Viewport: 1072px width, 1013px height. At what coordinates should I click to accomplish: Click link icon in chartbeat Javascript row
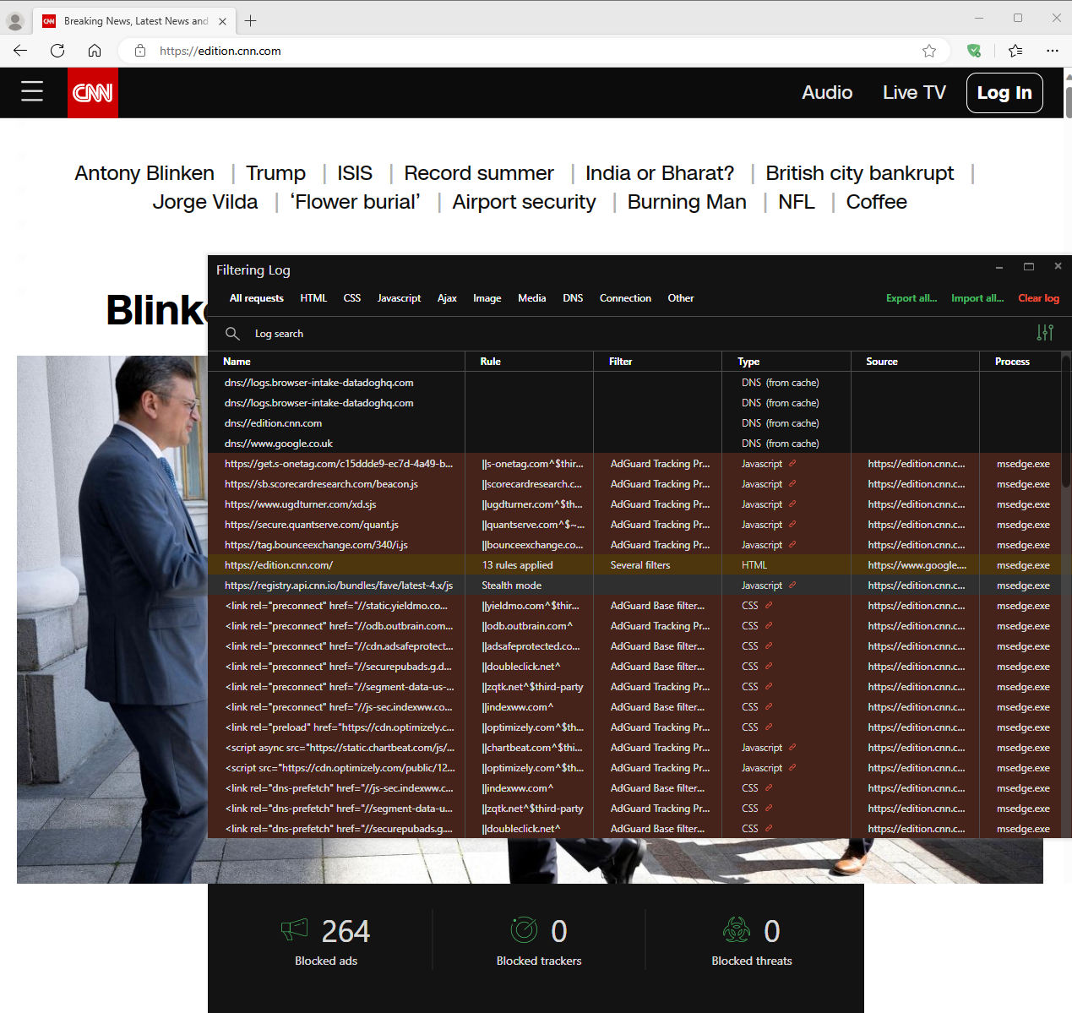click(x=792, y=748)
